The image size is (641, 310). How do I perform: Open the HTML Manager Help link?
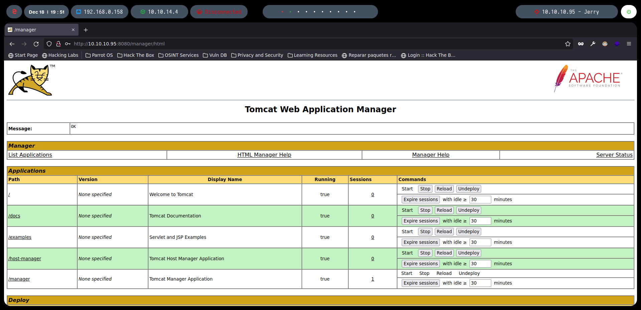(x=264, y=155)
